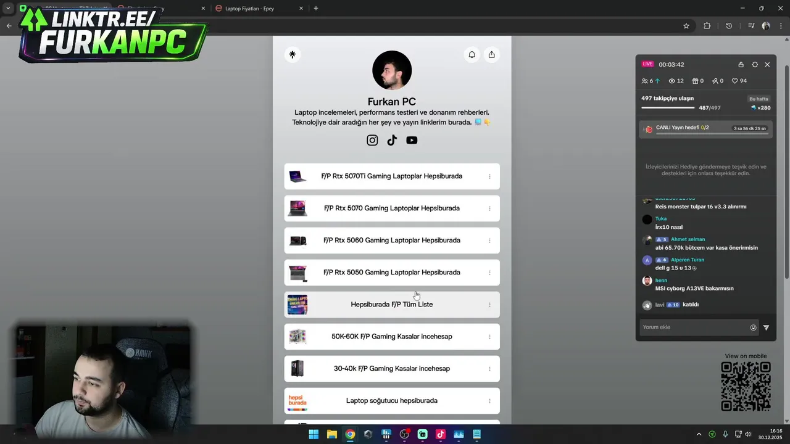Open the tab search dropdown arrow
This screenshot has width=790, height=444.
7,9
